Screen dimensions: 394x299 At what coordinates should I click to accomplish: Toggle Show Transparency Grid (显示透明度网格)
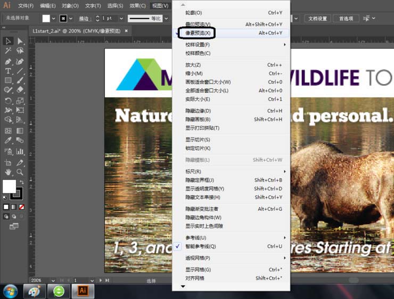[x=231, y=188]
